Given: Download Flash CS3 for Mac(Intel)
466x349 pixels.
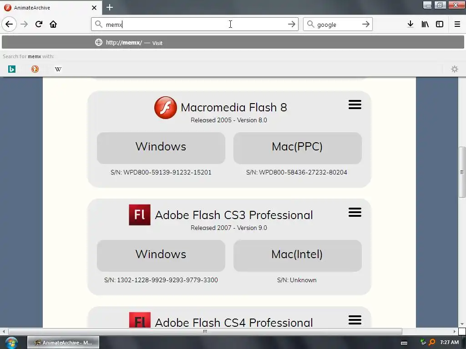Looking at the screenshot, I should coord(297,255).
